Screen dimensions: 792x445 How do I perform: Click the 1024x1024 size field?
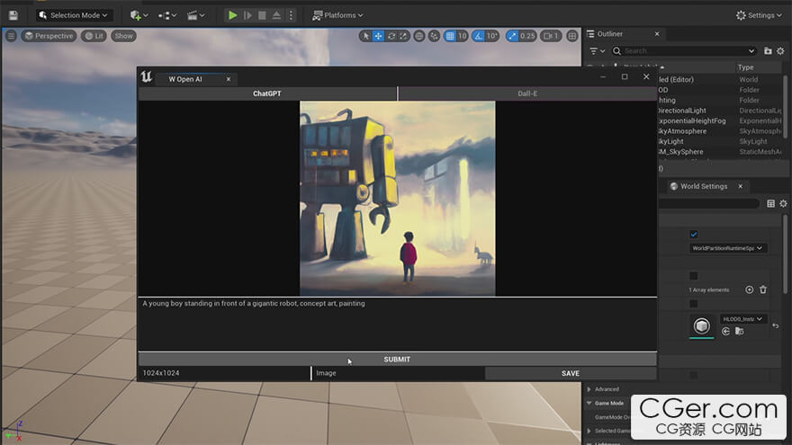tap(224, 373)
